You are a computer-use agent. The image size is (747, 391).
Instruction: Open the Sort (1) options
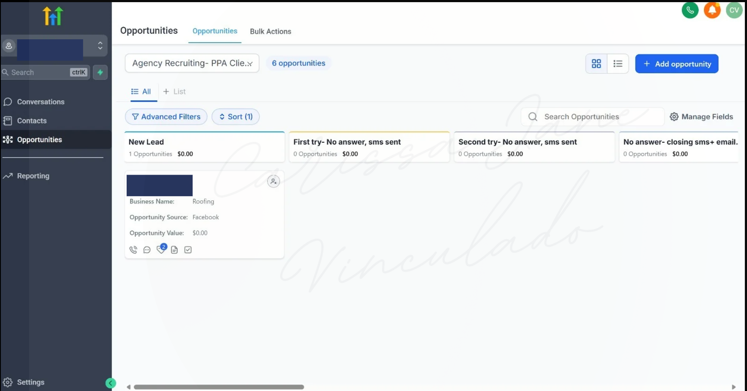[x=236, y=117]
